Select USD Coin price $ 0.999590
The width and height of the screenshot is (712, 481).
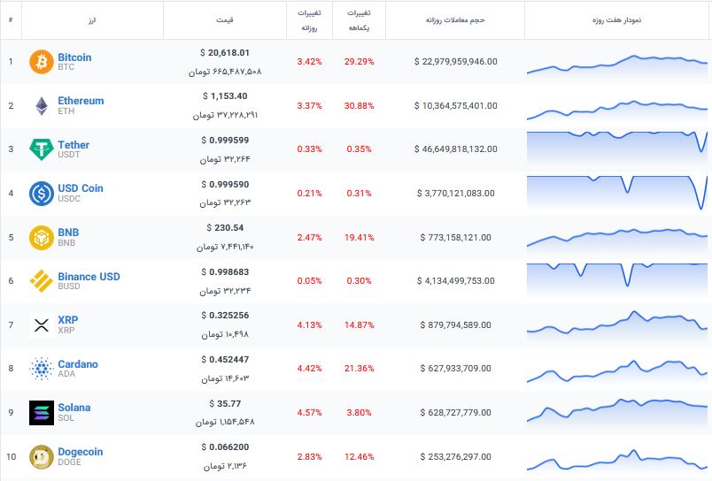pyautogui.click(x=225, y=185)
